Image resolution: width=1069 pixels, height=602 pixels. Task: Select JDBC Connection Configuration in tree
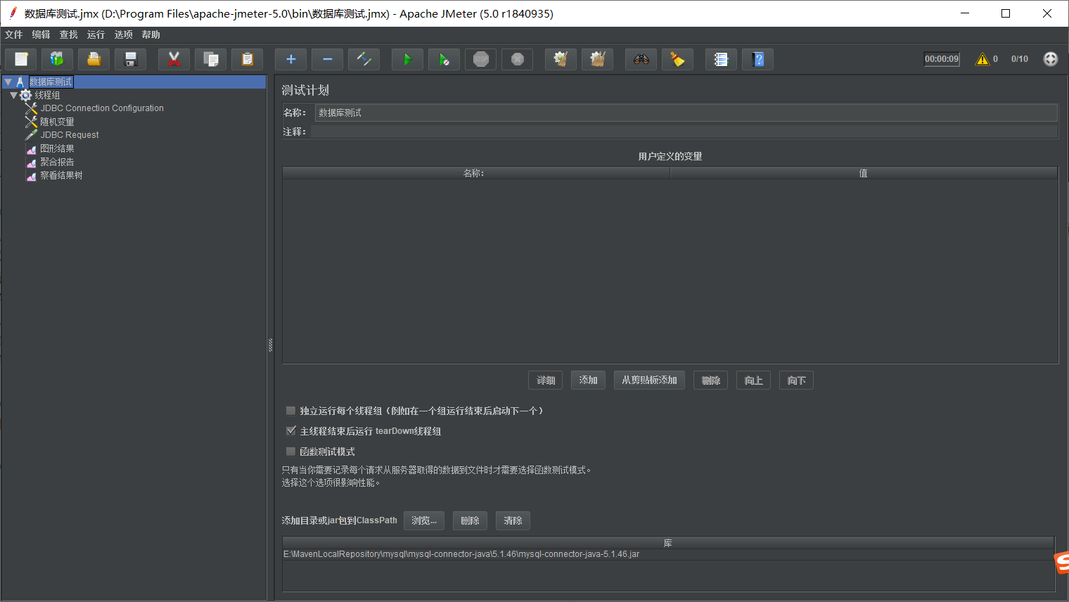[x=102, y=108]
